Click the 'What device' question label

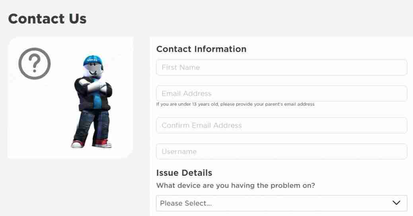[236, 185]
